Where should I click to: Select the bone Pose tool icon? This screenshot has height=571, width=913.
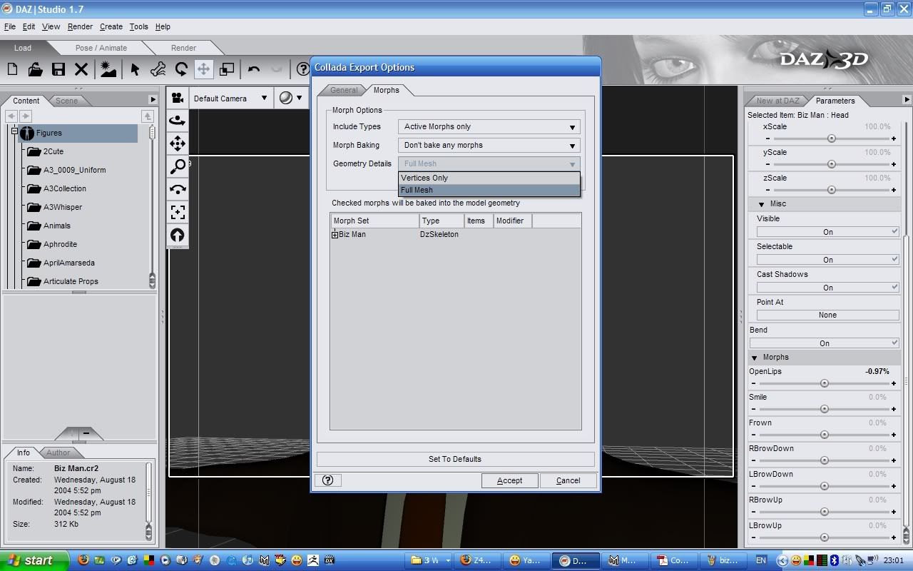pyautogui.click(x=158, y=69)
